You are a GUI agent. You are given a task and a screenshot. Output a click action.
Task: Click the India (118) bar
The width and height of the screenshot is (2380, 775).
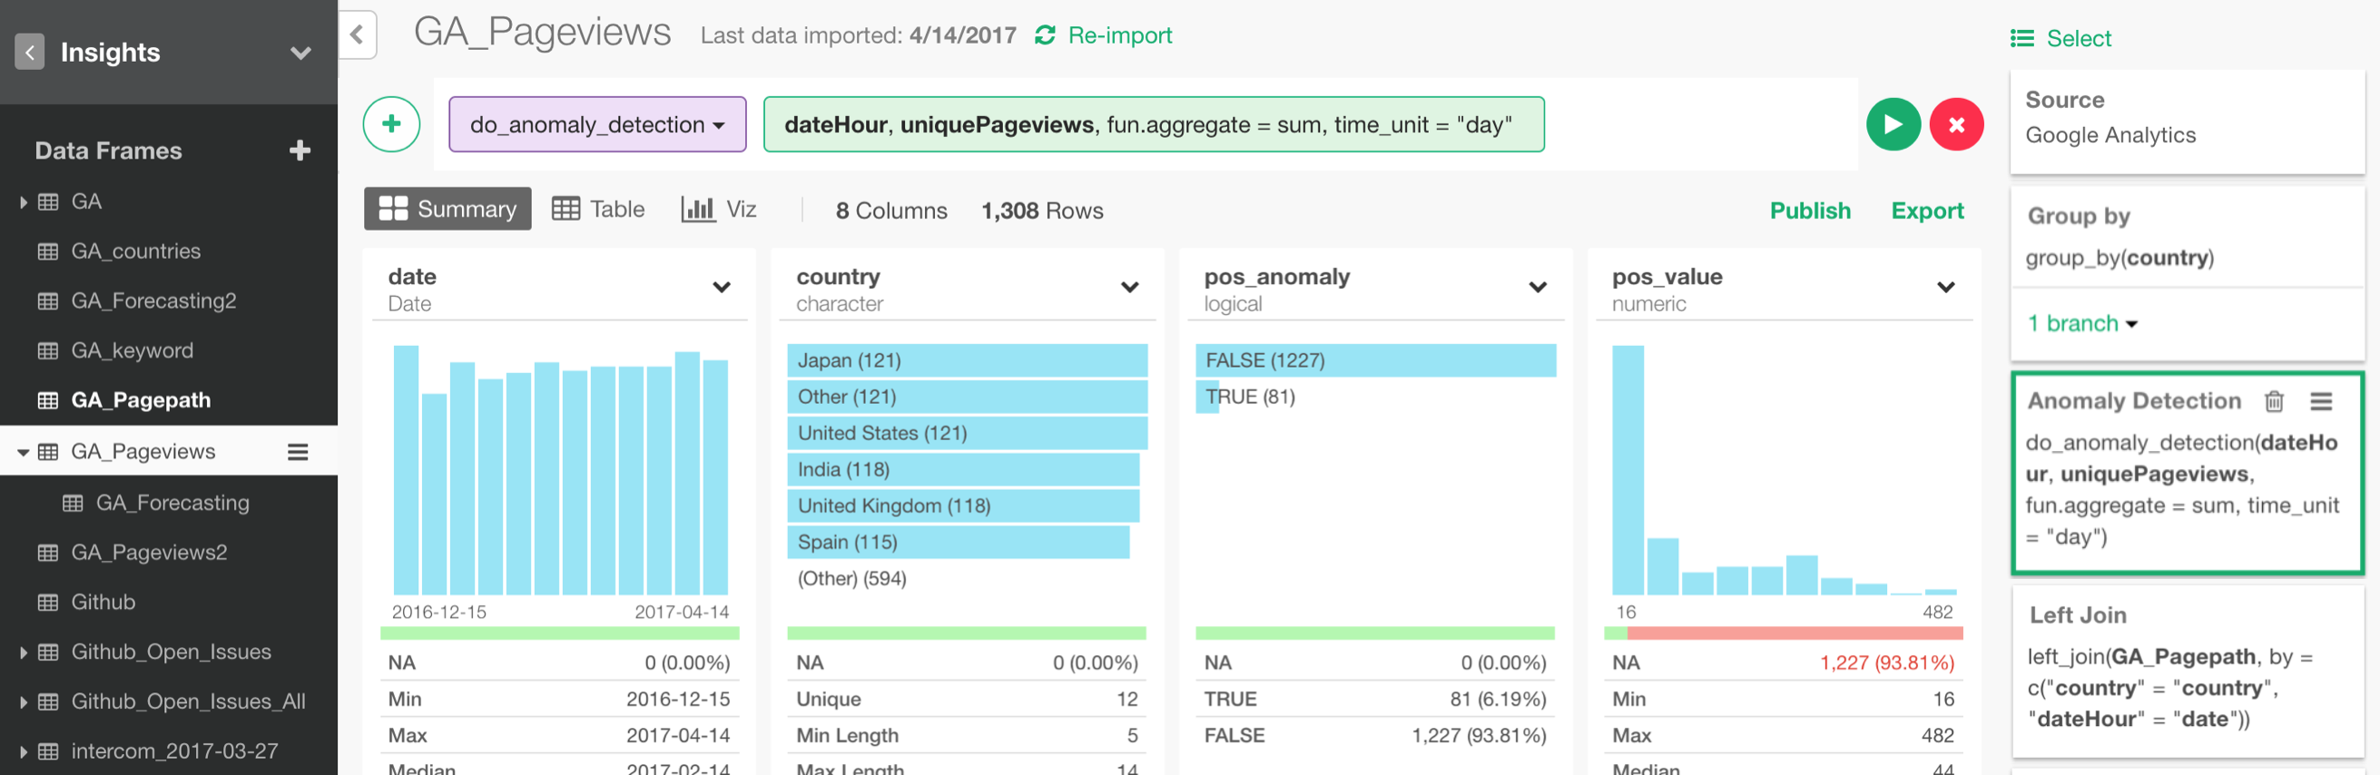[962, 469]
